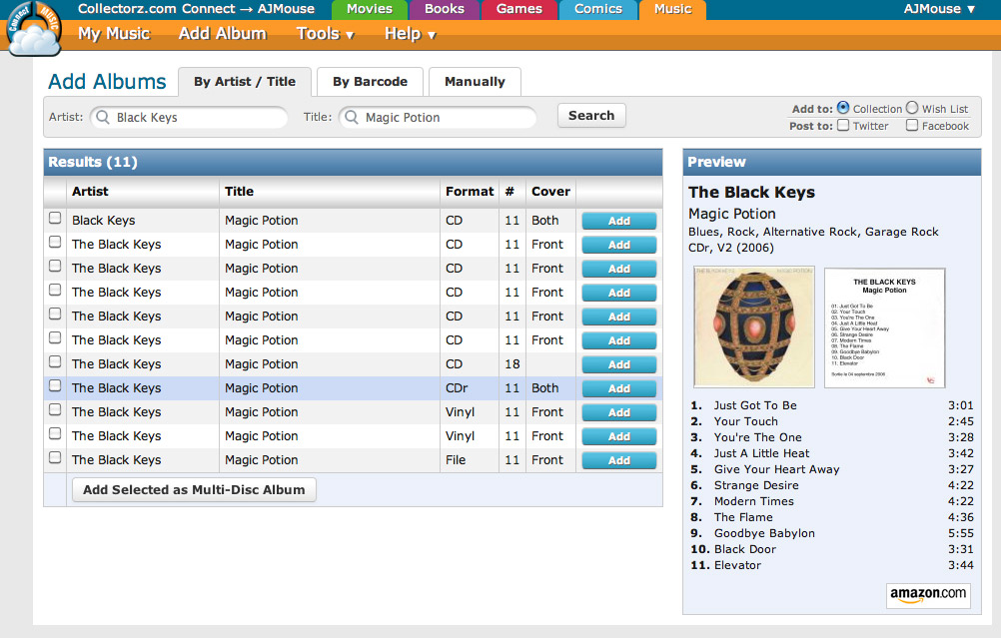Viewport: 1001px width, 638px height.
Task: Click track 'Elevator'
Action: pyautogui.click(x=737, y=565)
